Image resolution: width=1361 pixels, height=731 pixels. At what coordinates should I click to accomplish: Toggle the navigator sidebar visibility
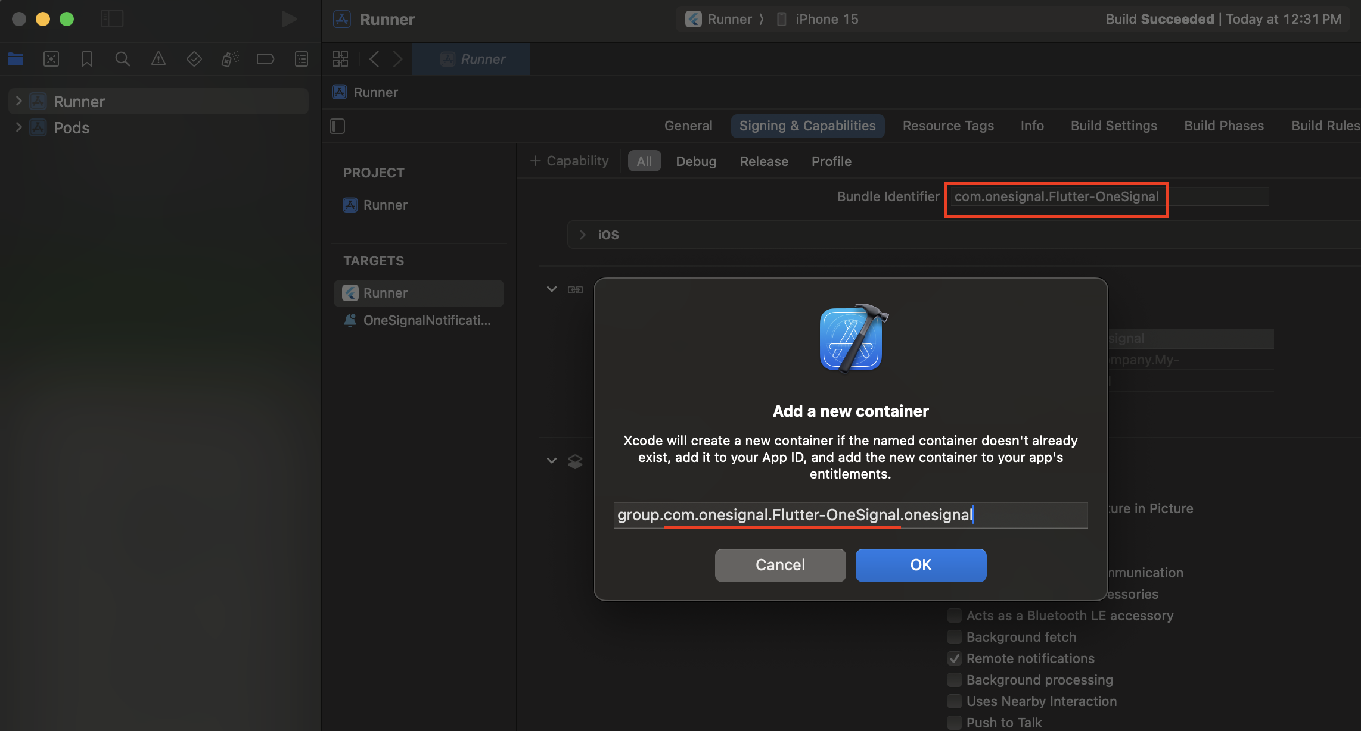pyautogui.click(x=112, y=19)
